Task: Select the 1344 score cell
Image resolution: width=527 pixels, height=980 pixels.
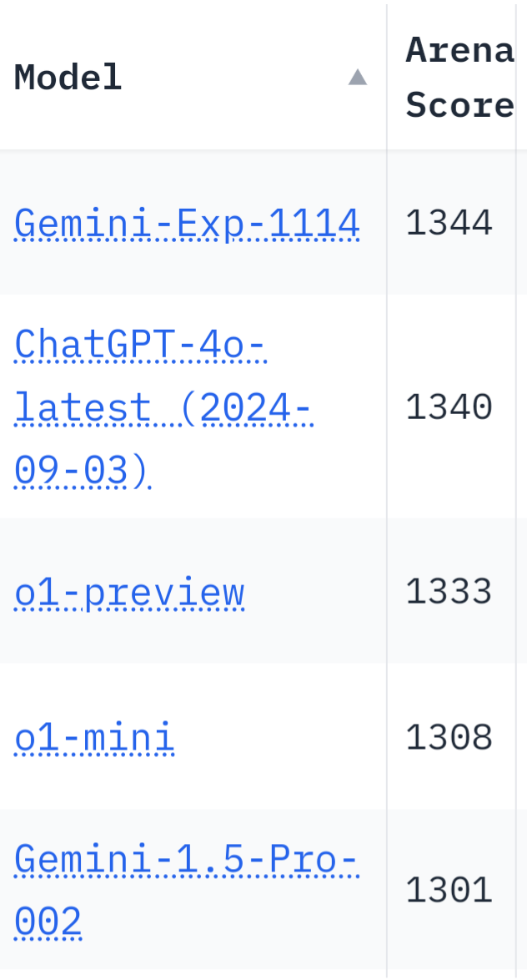Action: tap(449, 223)
